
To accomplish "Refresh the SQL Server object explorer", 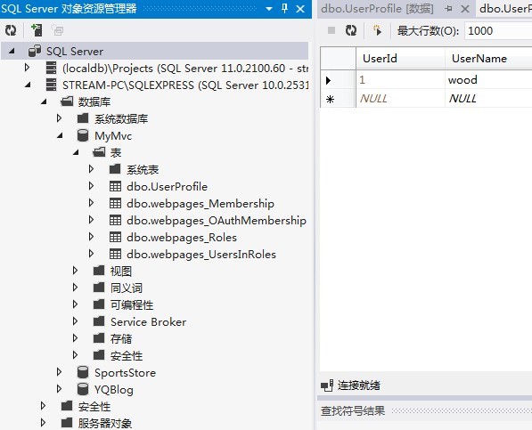I will point(11,30).
